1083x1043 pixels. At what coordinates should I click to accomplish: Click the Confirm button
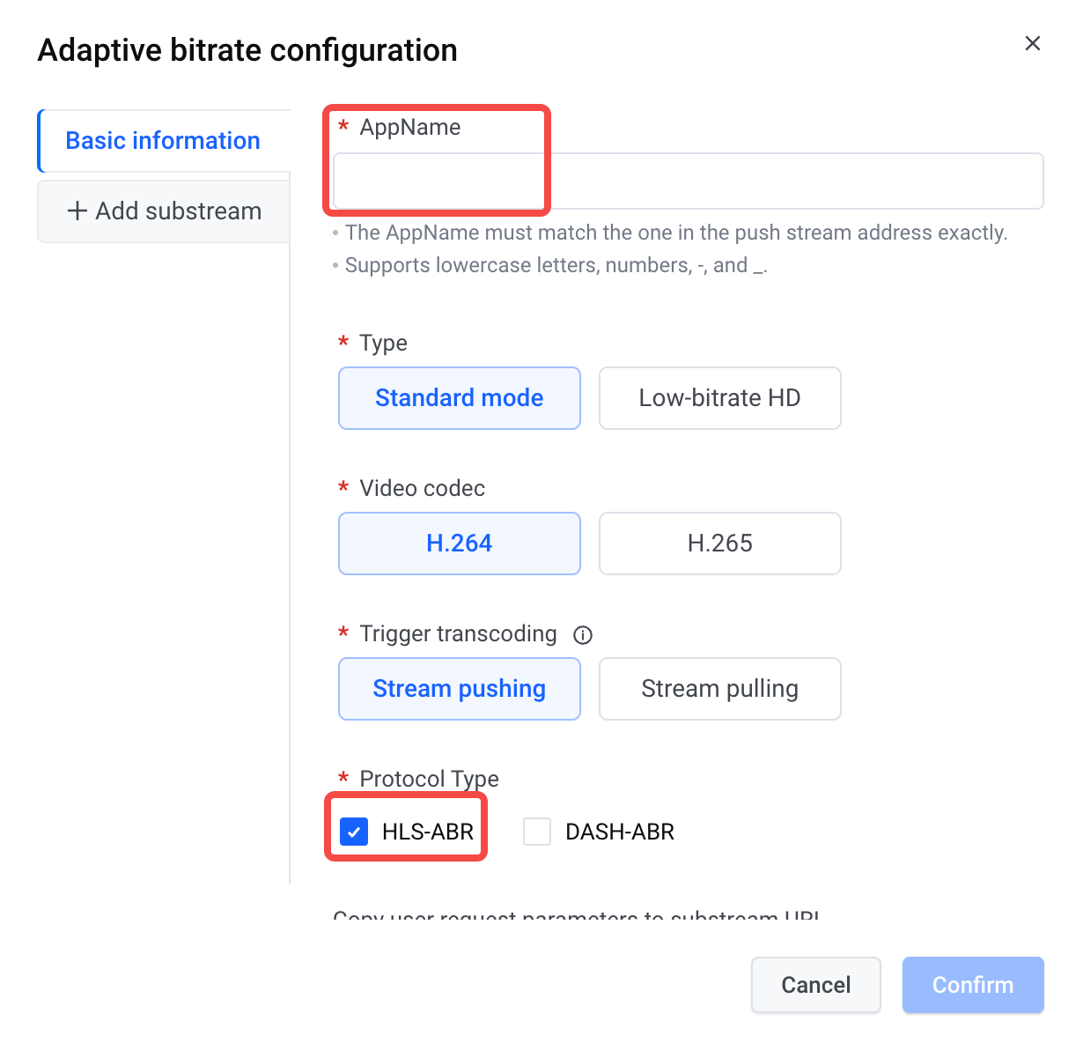973,985
